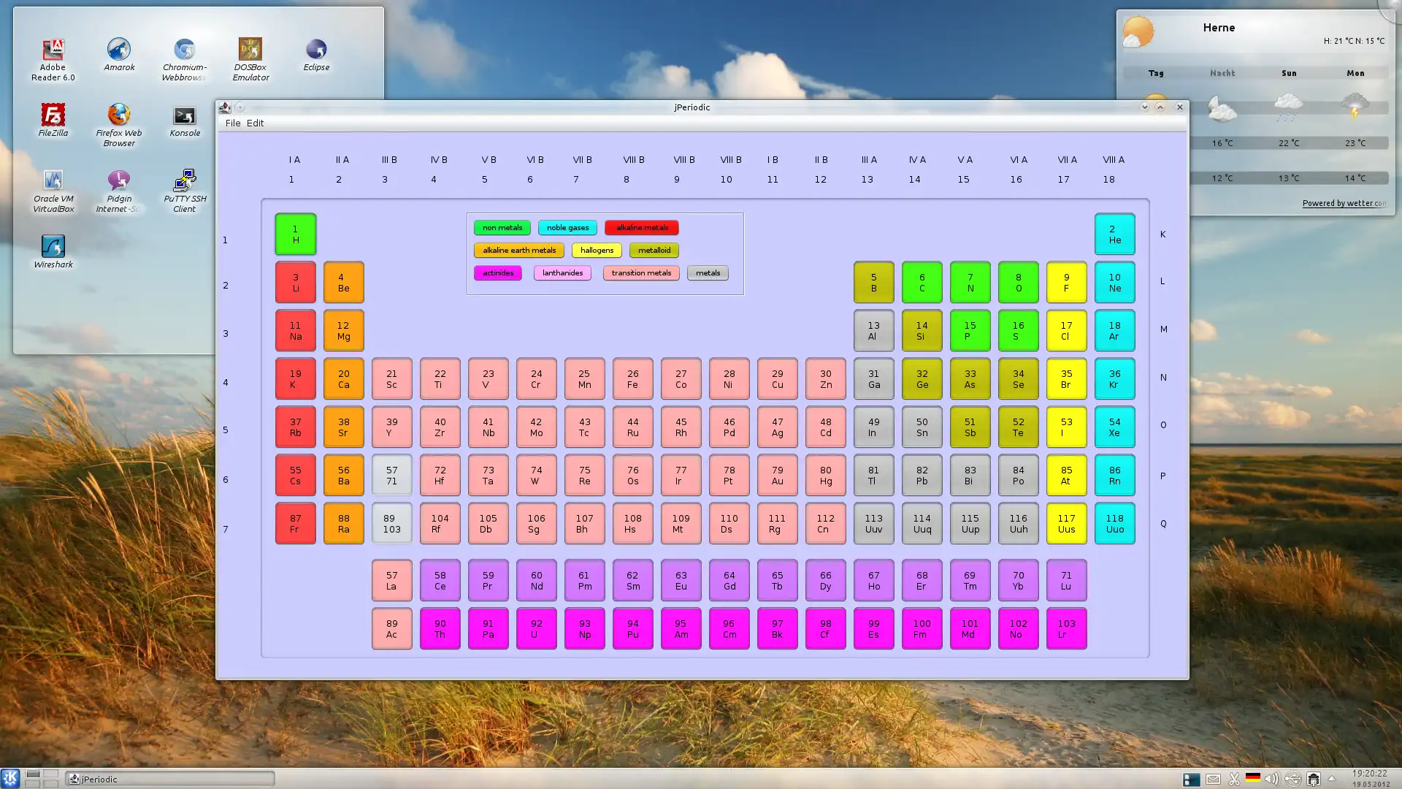Screen dimensions: 1402x789
Task: Select the halogens color swatch legend
Action: 596,250
